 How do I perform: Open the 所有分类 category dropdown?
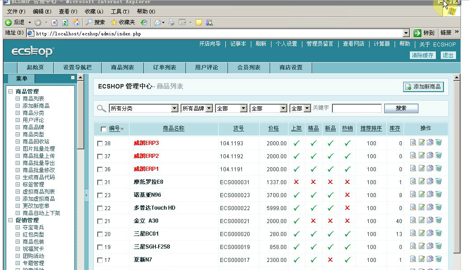point(144,108)
